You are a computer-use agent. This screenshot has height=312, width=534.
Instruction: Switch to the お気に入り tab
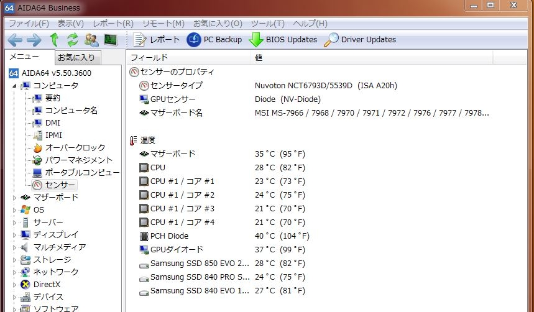click(x=77, y=58)
